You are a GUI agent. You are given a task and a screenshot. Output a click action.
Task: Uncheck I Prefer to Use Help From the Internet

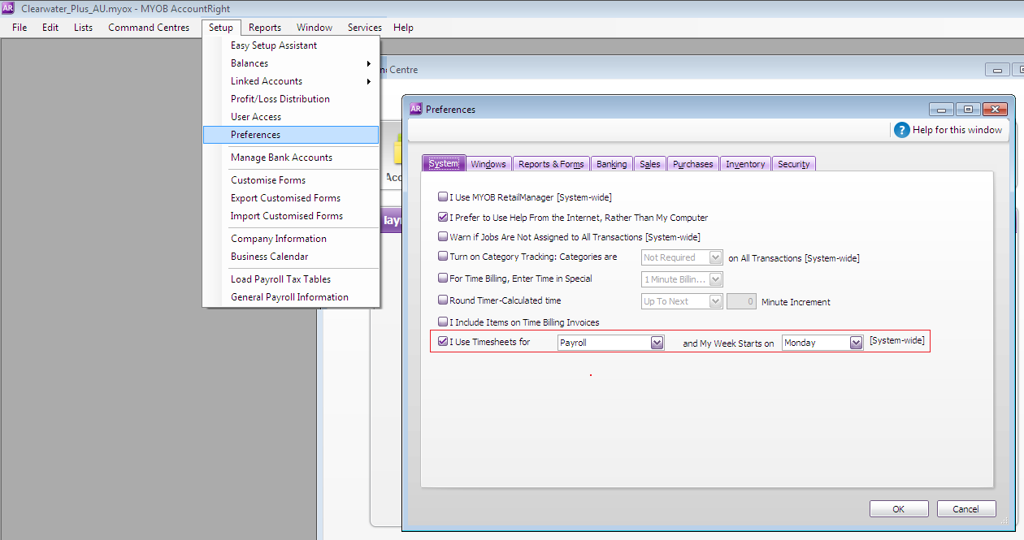pyautogui.click(x=443, y=218)
